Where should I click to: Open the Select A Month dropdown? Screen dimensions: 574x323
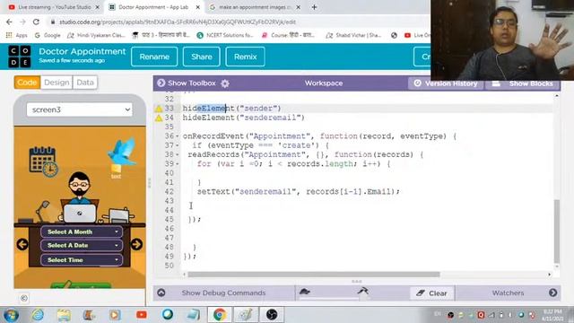pyautogui.click(x=82, y=231)
